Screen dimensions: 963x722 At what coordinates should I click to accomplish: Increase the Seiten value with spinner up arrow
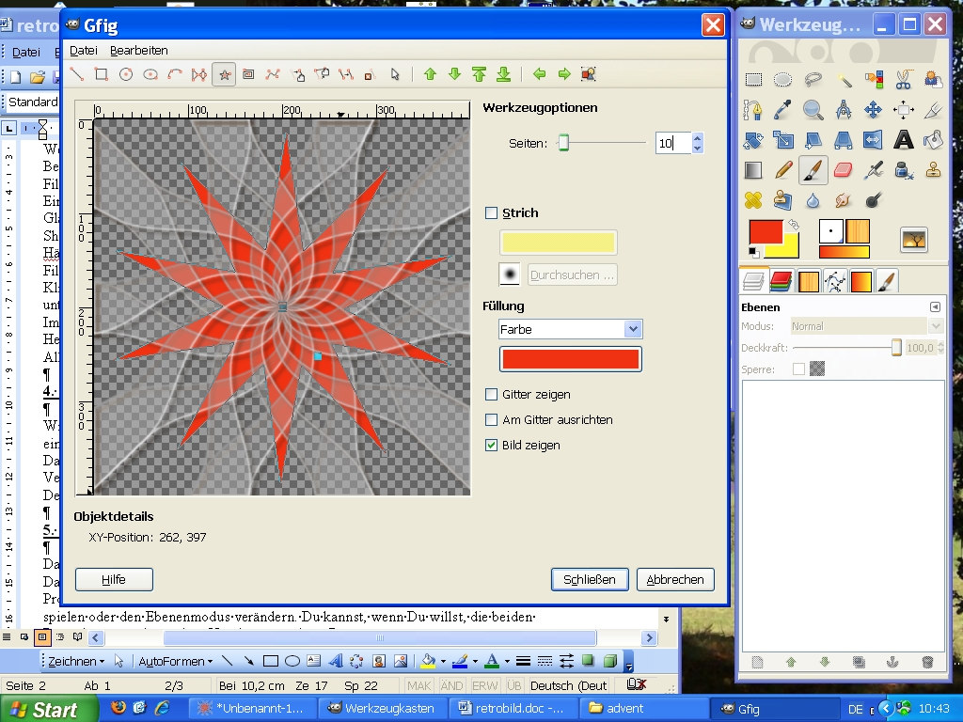tap(697, 138)
